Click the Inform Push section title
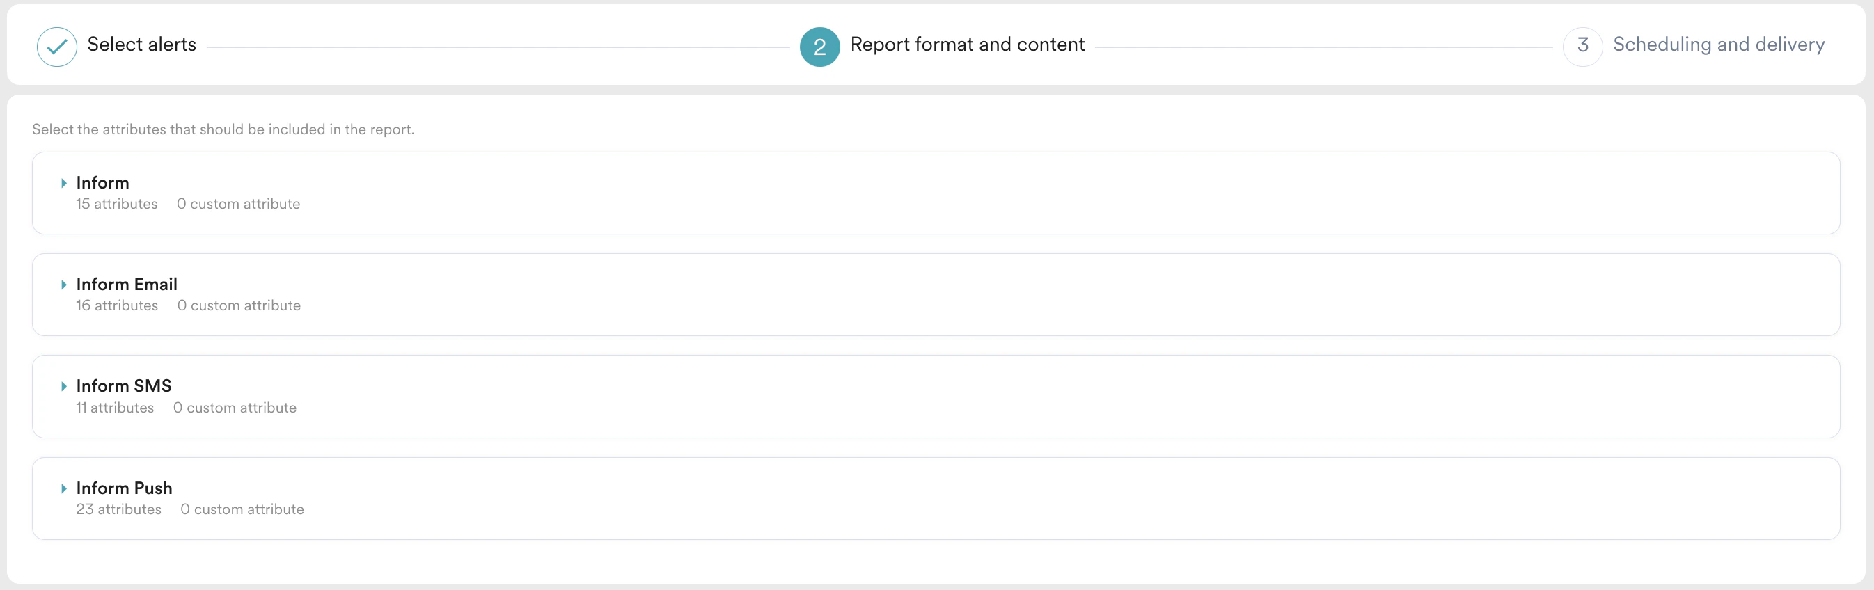This screenshot has width=1874, height=590. click(125, 488)
